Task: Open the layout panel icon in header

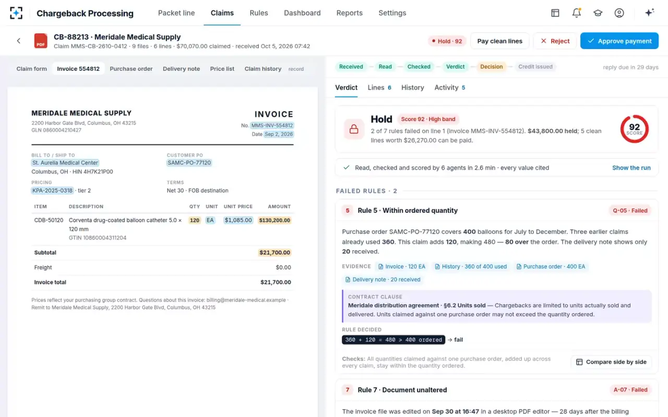Action: 555,13
